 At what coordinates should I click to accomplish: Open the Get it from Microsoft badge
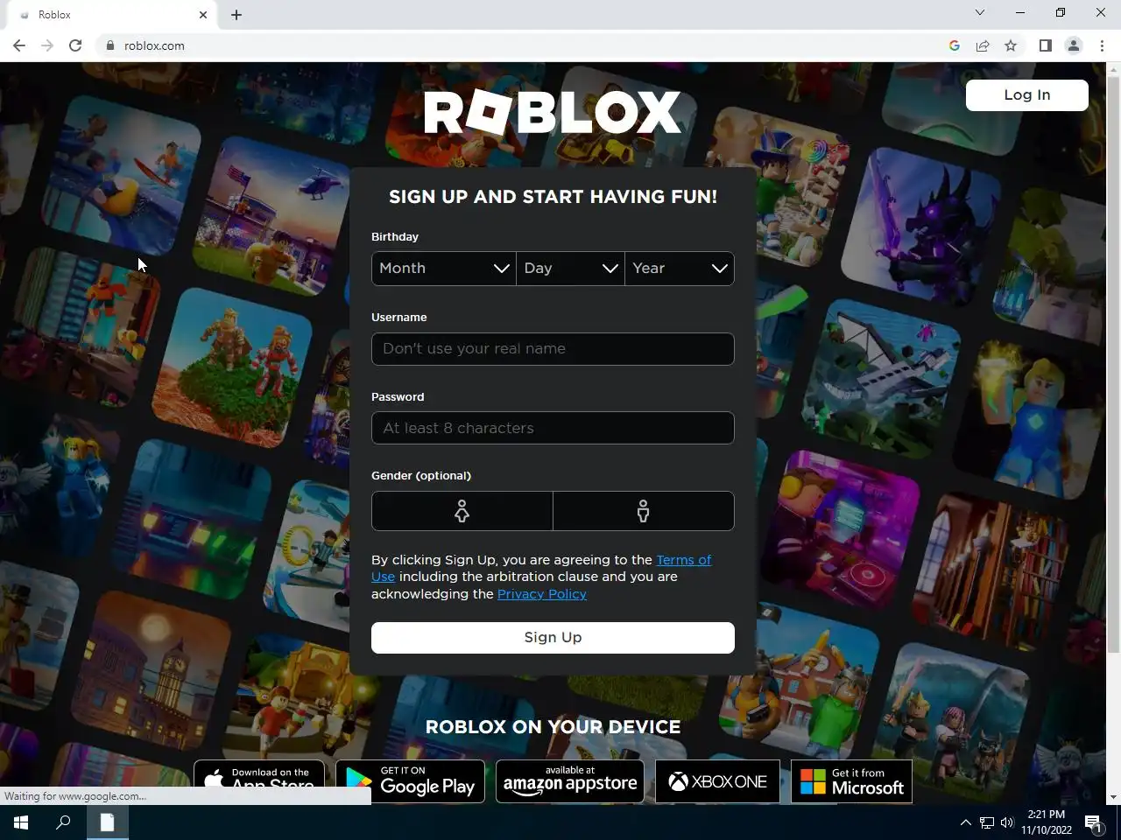coord(851,781)
